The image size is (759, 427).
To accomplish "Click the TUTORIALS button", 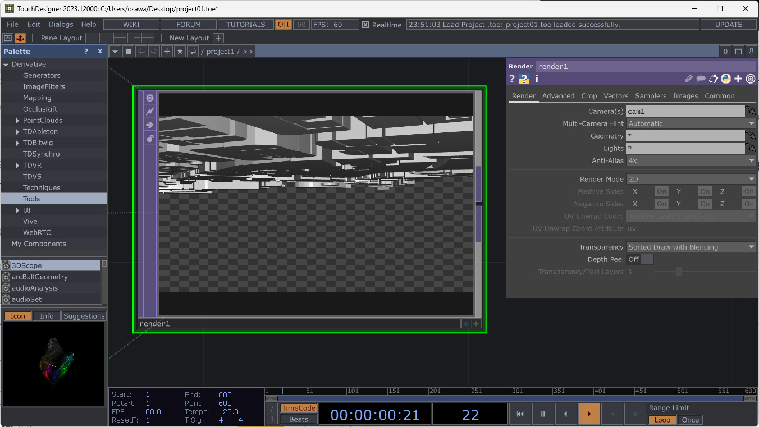I will (x=245, y=24).
